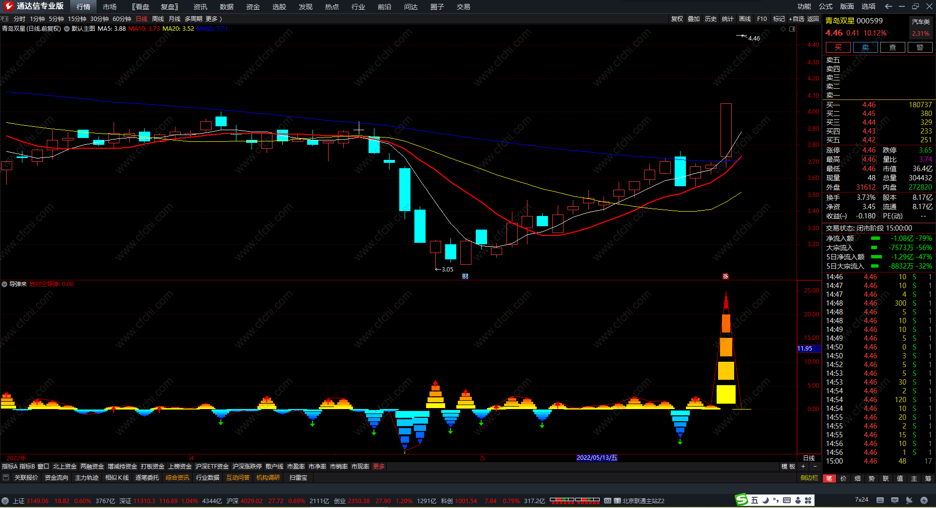Image resolution: width=936 pixels, height=508 pixels.
Task: Click the 画线 drawing tools button
Action: [745, 19]
